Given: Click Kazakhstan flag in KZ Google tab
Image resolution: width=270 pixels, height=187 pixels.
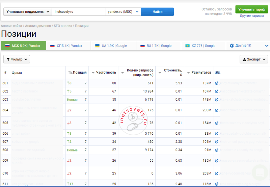Looking at the screenshot, I should click(x=187, y=46).
